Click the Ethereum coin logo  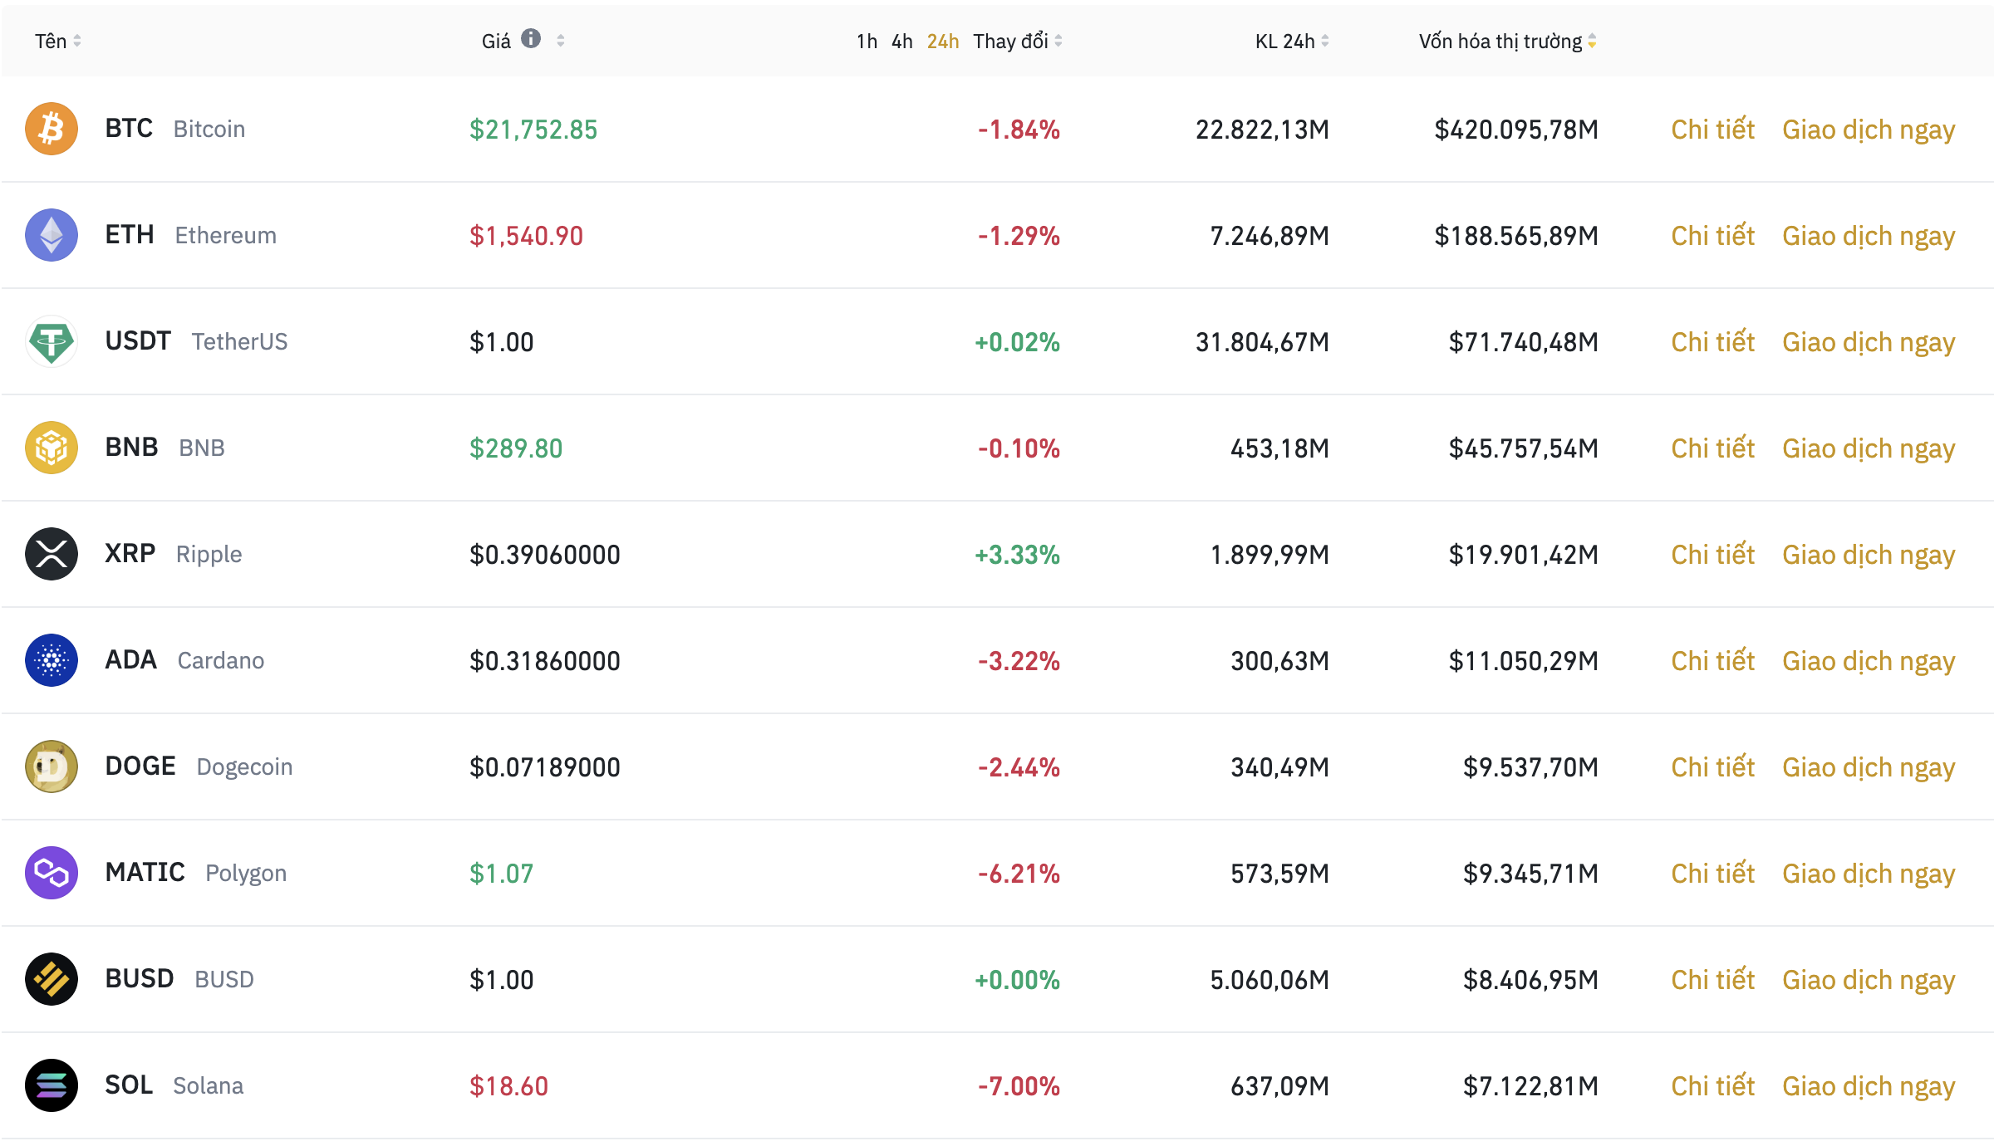click(x=52, y=235)
